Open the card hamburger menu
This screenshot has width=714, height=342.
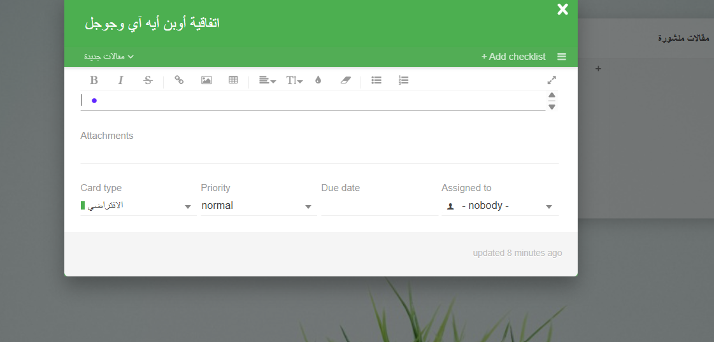(x=562, y=57)
